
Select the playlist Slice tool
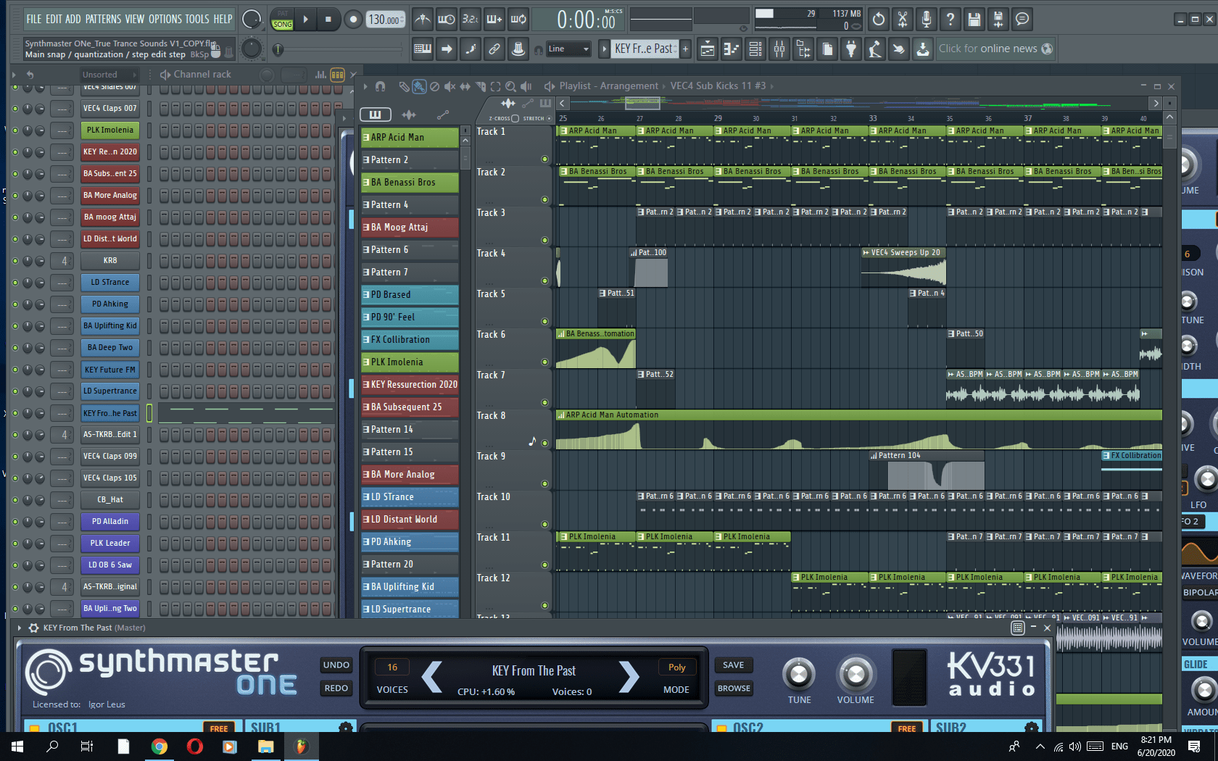click(x=480, y=86)
